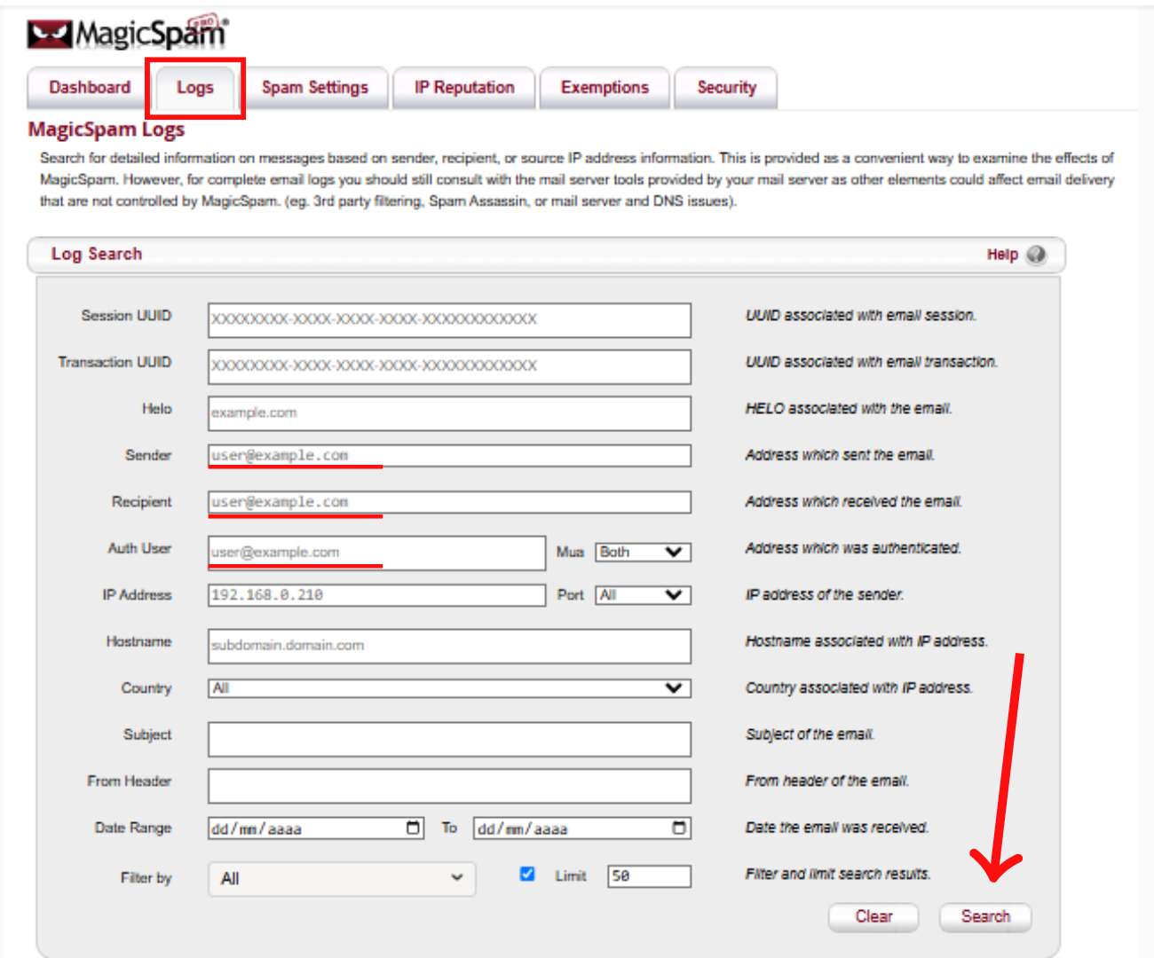The height and width of the screenshot is (958, 1154).
Task: Open the Help link
Action: [x=1002, y=255]
